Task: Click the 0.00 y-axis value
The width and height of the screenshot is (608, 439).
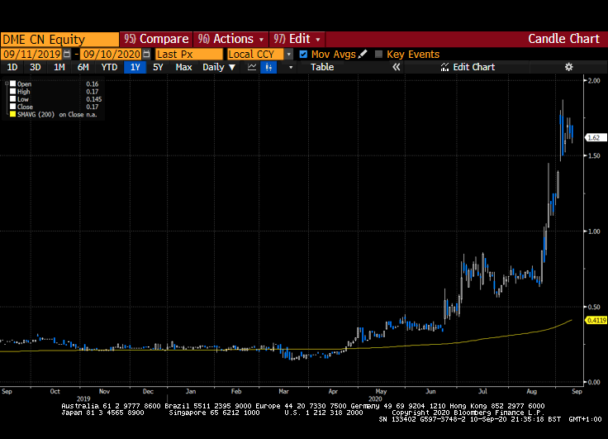Action: tap(594, 382)
